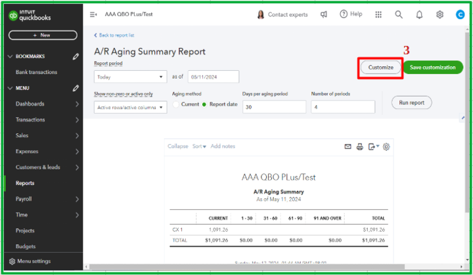This screenshot has width=473, height=275.
Task: Collapse the navigation menu hamburger icon
Action: (93, 14)
